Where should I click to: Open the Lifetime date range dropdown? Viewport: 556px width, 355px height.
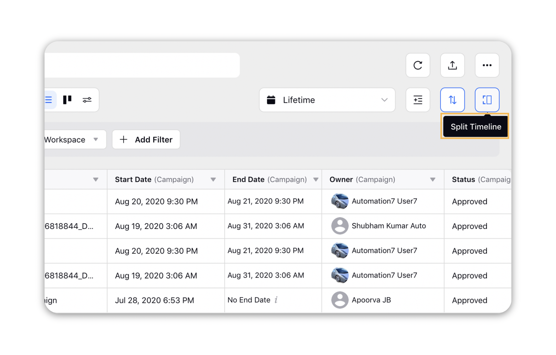click(327, 100)
